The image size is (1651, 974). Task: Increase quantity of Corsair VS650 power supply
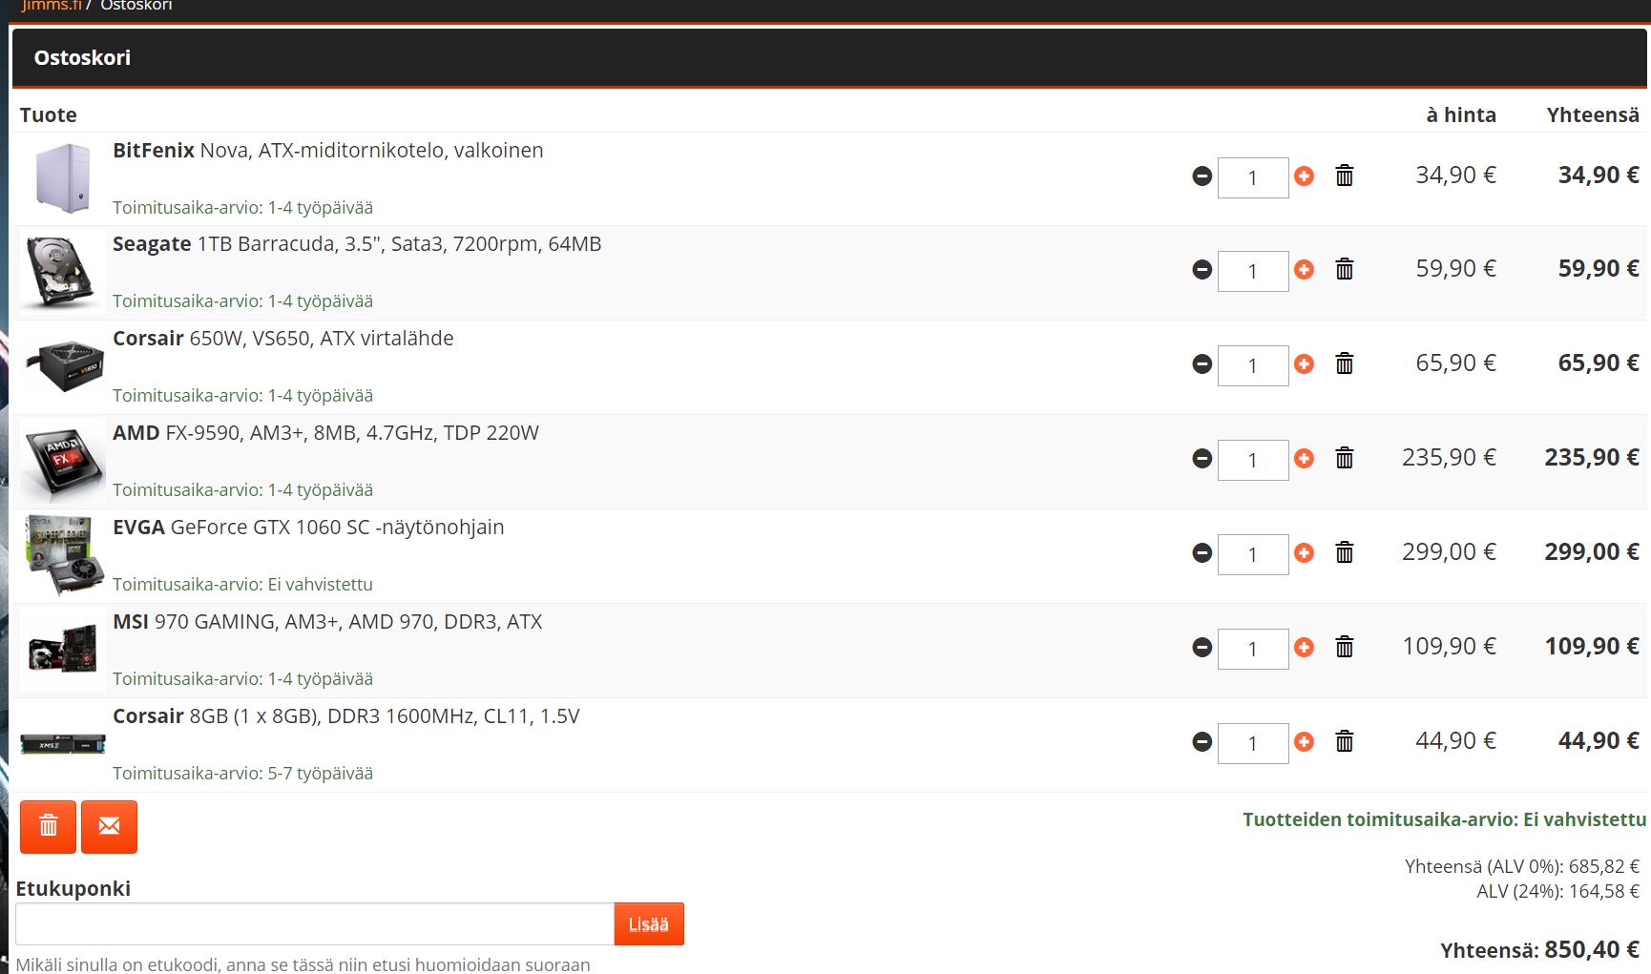pyautogui.click(x=1304, y=364)
